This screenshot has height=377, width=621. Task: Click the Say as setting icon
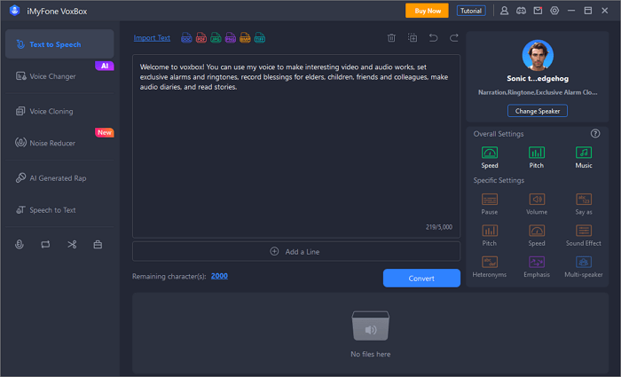(x=584, y=200)
